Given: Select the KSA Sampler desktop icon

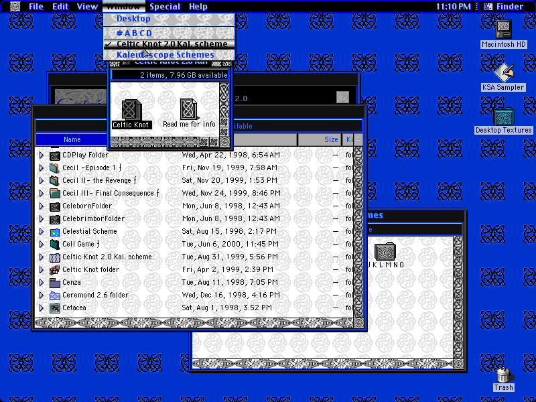Looking at the screenshot, I should click(504, 72).
